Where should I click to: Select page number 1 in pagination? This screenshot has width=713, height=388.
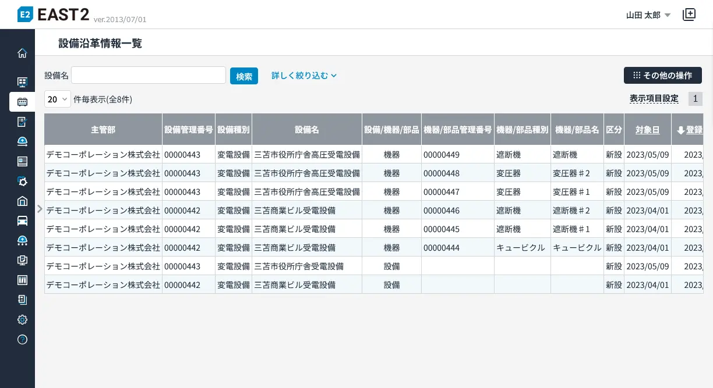pos(695,99)
